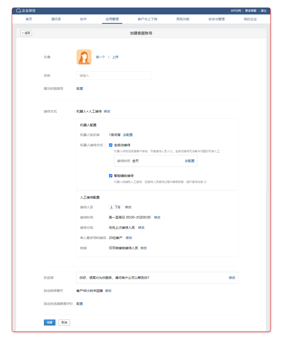Click 换一个 to change the avatar
This screenshot has height=338, width=282.
click(100, 57)
